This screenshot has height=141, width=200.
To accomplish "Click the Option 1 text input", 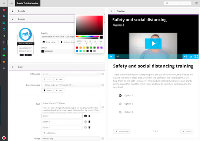I will [62, 116].
